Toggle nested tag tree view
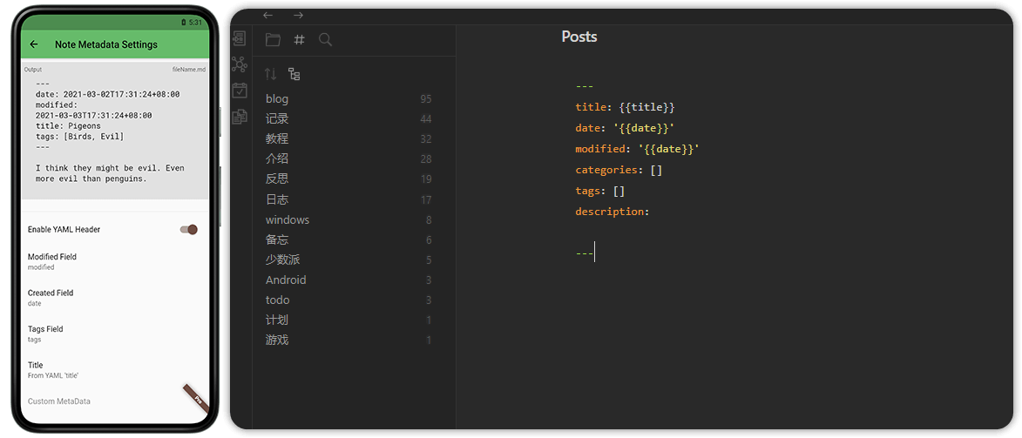This screenshot has height=438, width=1022. click(x=294, y=74)
